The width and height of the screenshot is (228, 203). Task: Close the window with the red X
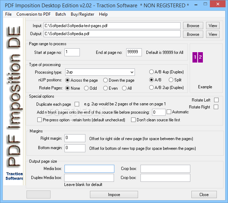pos(218,4)
